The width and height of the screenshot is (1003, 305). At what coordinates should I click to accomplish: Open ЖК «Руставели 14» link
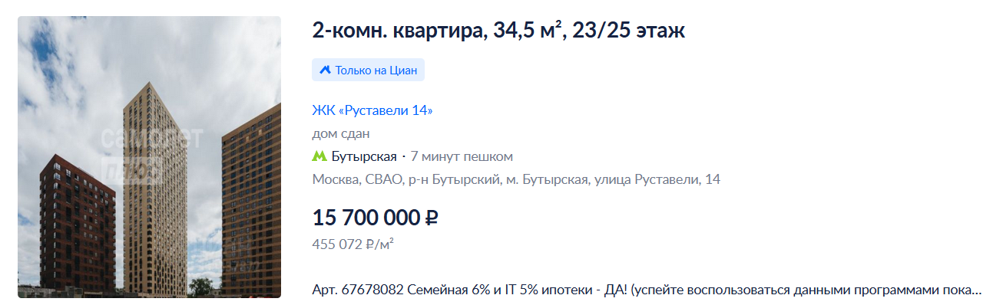tap(372, 110)
